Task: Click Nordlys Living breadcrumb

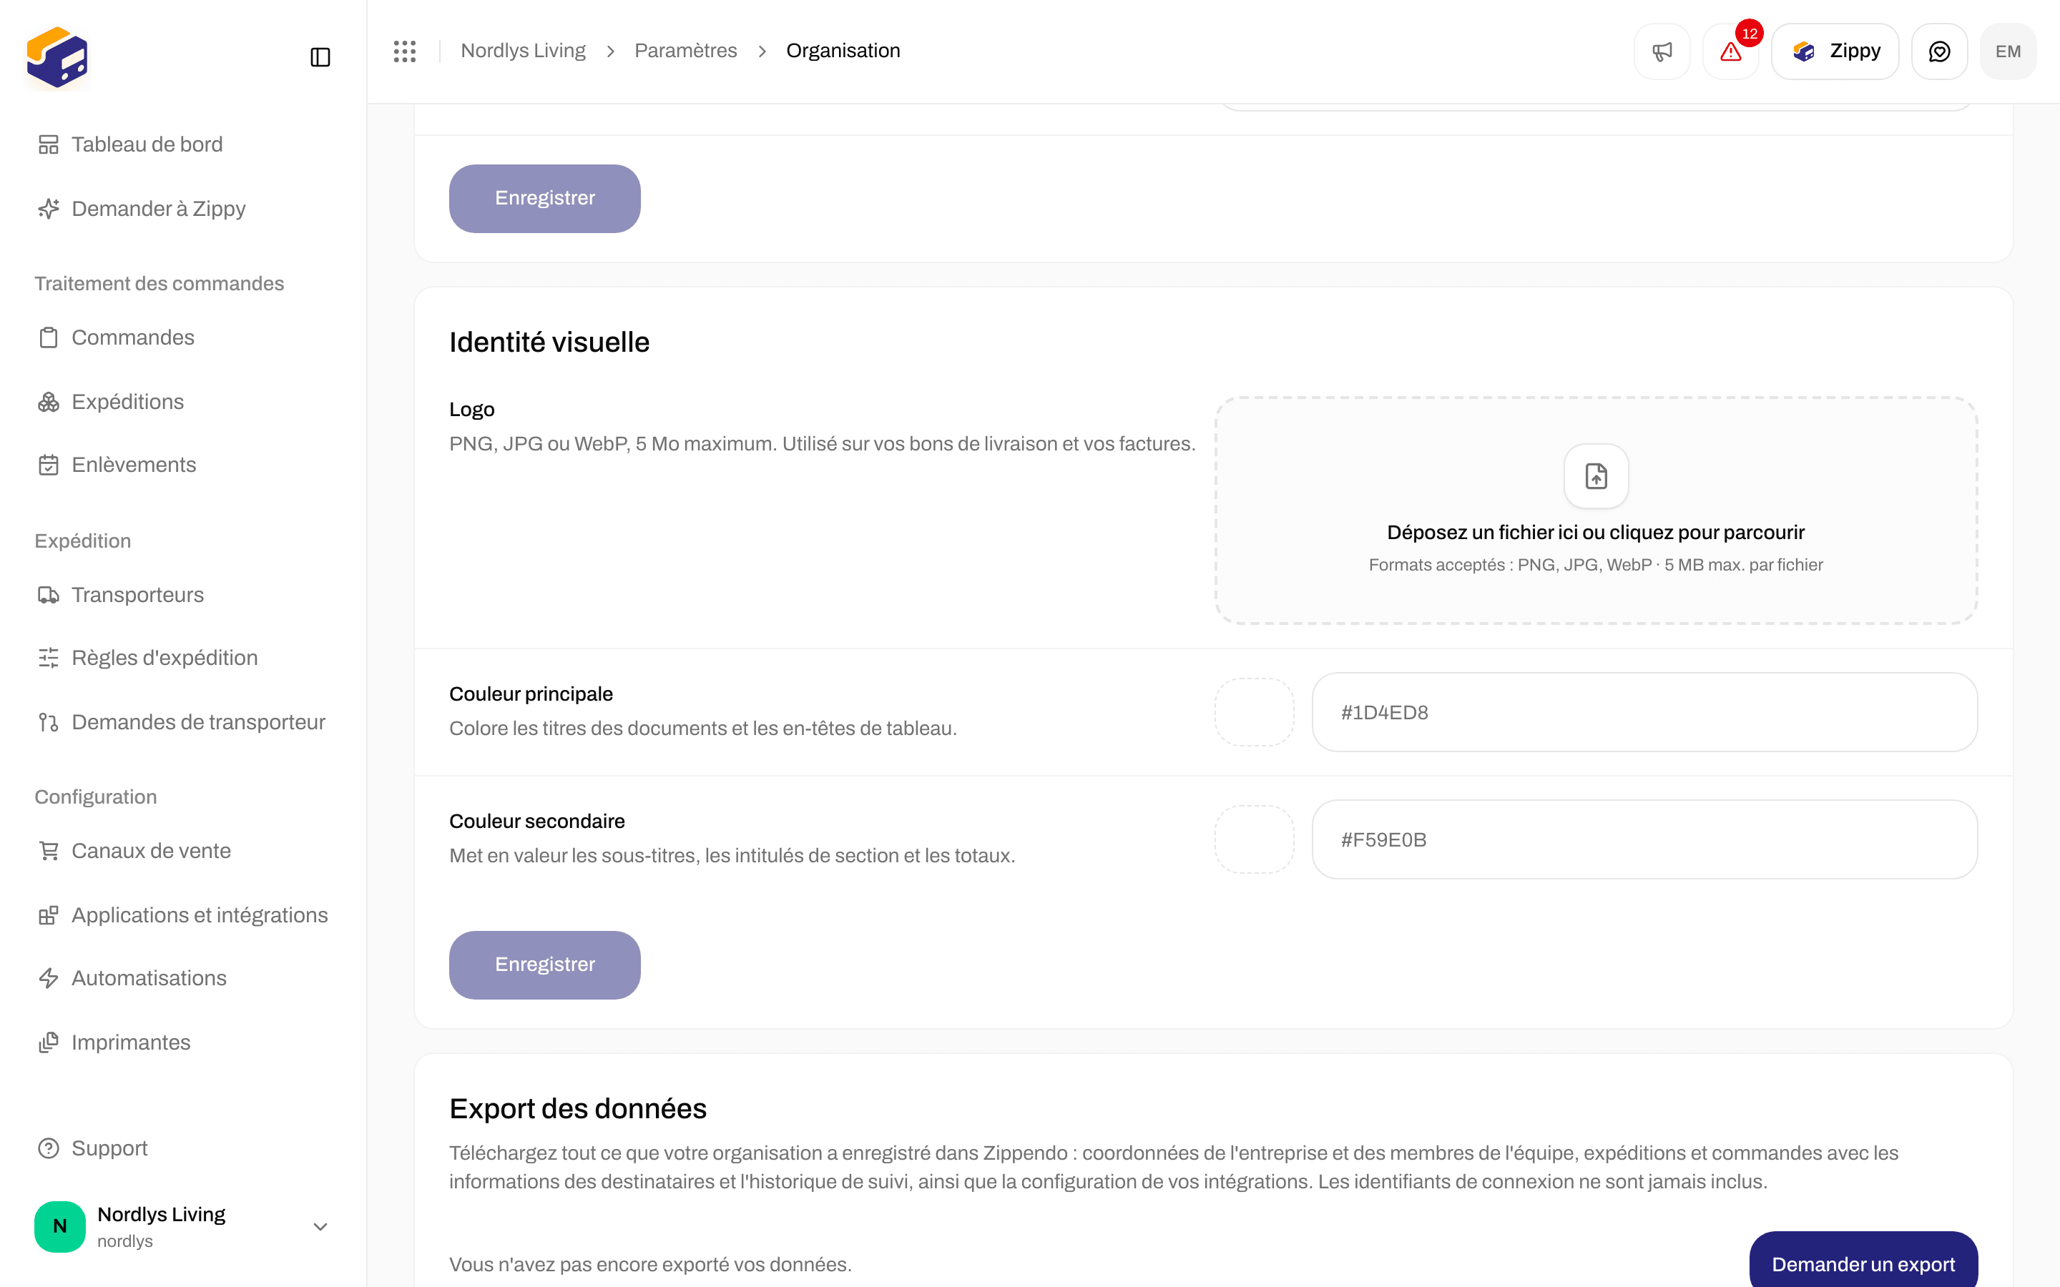Action: 523,51
